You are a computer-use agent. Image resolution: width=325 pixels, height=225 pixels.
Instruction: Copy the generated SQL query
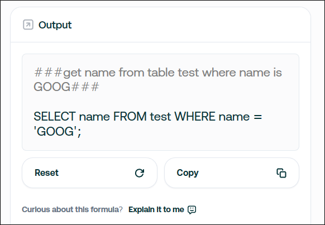click(x=232, y=173)
